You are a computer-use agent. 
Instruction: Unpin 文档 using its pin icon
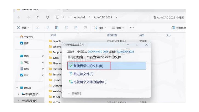(x=43, y=69)
